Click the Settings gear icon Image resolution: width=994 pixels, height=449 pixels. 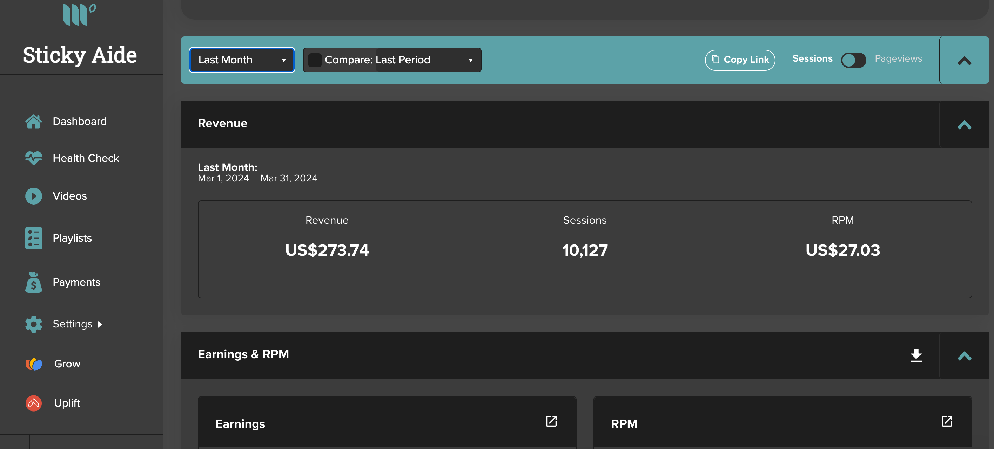coord(34,324)
